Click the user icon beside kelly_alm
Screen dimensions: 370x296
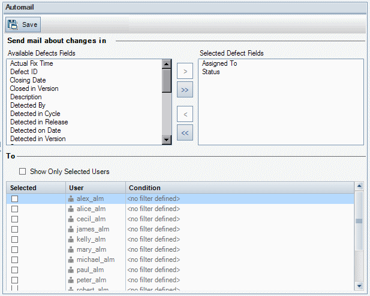pyautogui.click(x=71, y=239)
